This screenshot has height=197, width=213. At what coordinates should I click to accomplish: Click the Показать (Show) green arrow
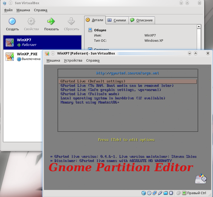[51, 21]
